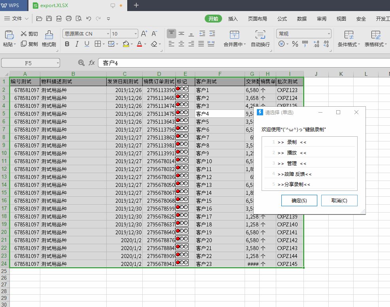Expand the font color dropdown arrow
Screen dimensions: 390x307
(x=145, y=44)
